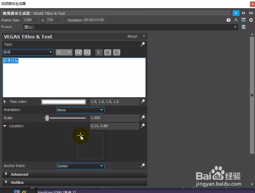Click the Frame Size height field
Viewport: 255px width, 193px height.
click(54, 20)
